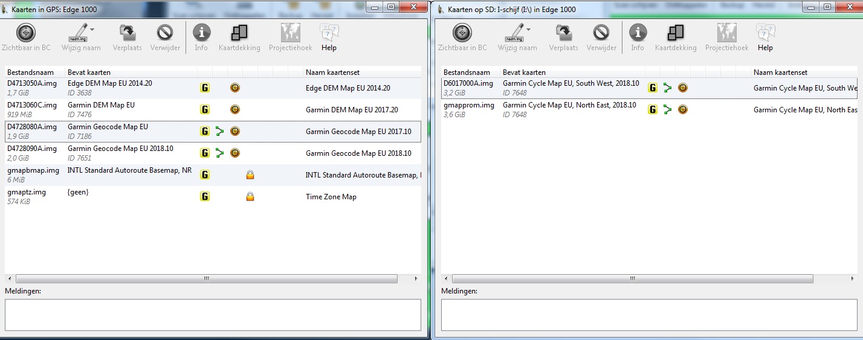The image size is (863, 340).
Task: Open Help in the right SD window
Action: point(765,33)
